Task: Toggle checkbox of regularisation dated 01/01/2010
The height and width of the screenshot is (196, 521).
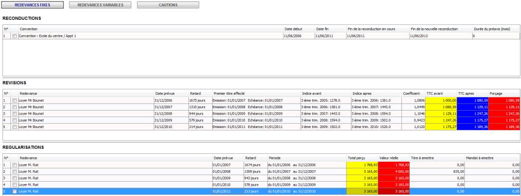Action: [x=14, y=185]
